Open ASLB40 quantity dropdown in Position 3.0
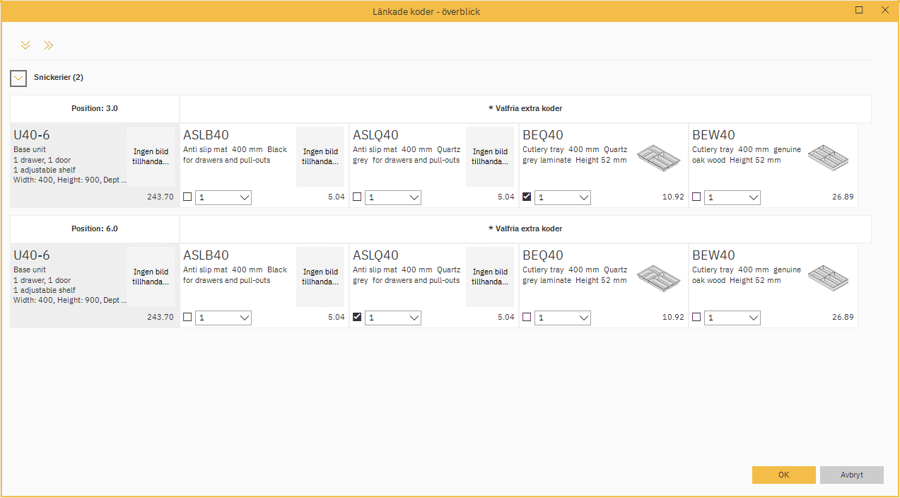The width and height of the screenshot is (900, 498). tap(223, 198)
